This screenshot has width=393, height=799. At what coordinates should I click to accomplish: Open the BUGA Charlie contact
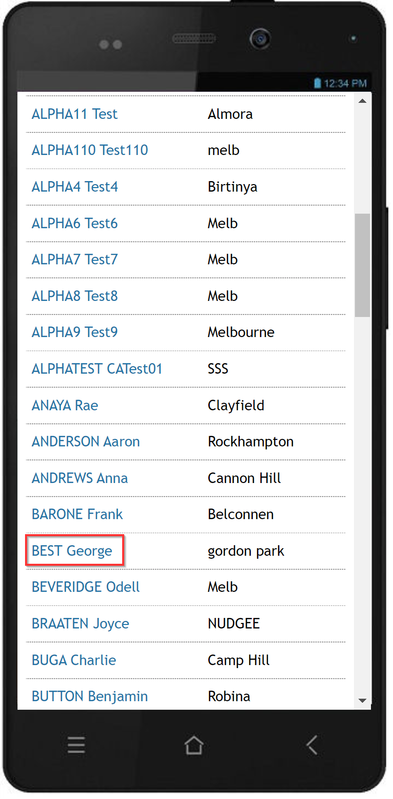pos(74,660)
